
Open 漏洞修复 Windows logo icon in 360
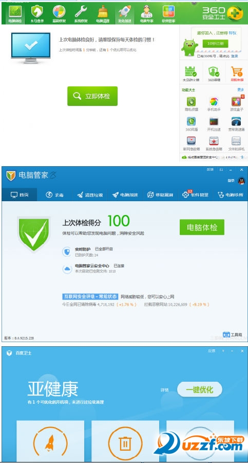click(x=59, y=14)
